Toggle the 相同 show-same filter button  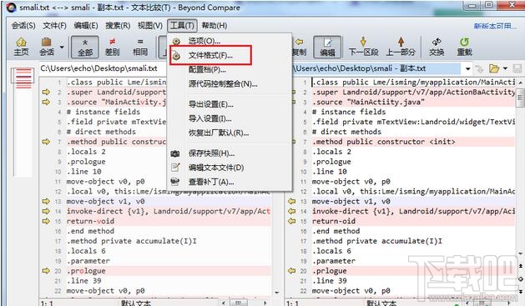pyautogui.click(x=140, y=47)
